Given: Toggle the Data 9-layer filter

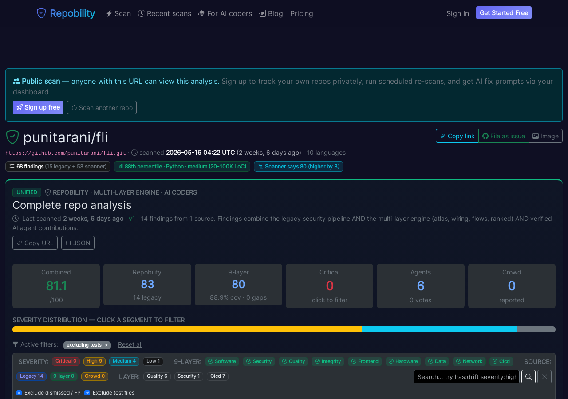Looking at the screenshot, I should point(437,361).
